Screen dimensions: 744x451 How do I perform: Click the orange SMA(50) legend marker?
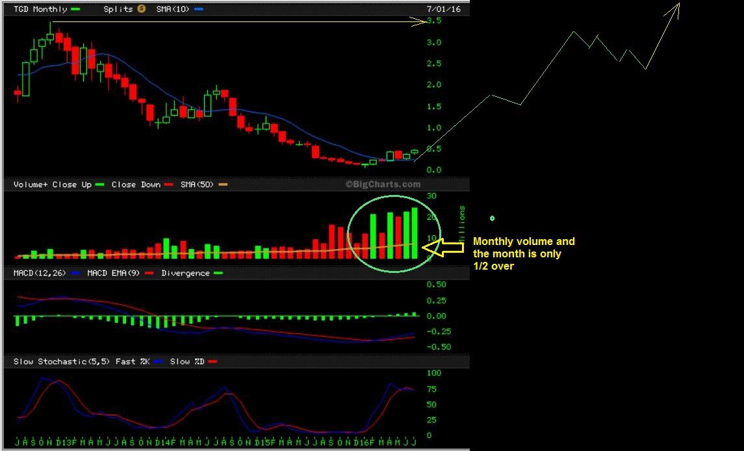point(224,185)
